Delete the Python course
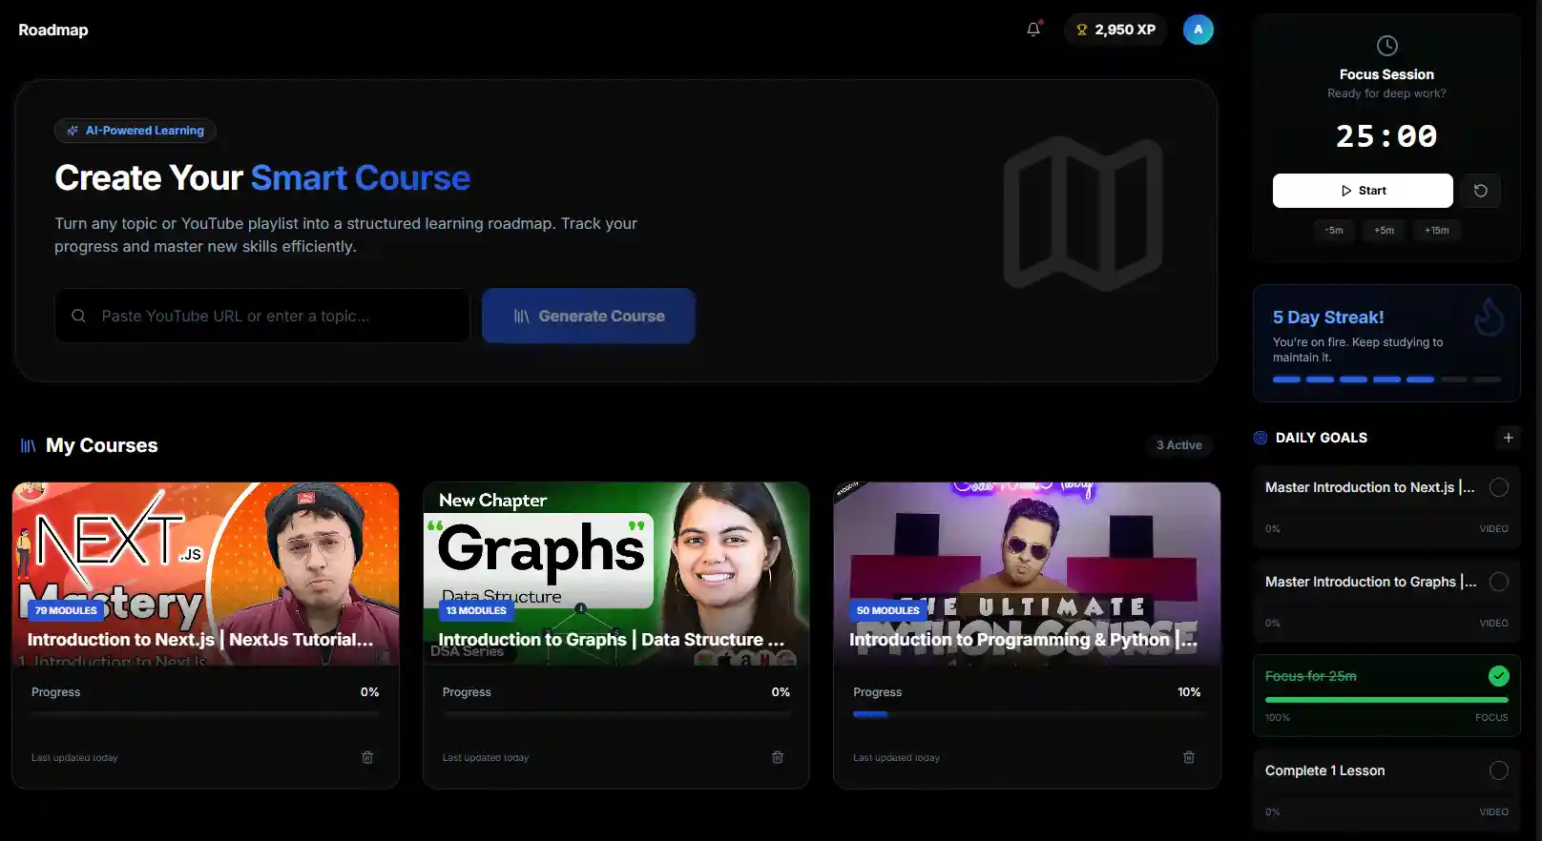Screen dimensions: 1542x841 click(1189, 757)
